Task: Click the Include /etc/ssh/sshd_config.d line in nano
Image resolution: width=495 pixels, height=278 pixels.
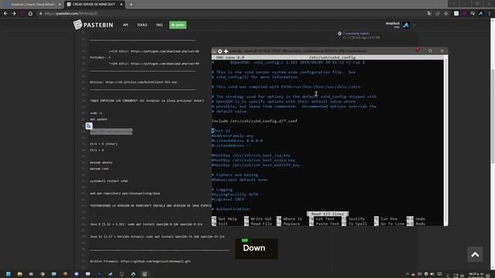Action: 254,121
